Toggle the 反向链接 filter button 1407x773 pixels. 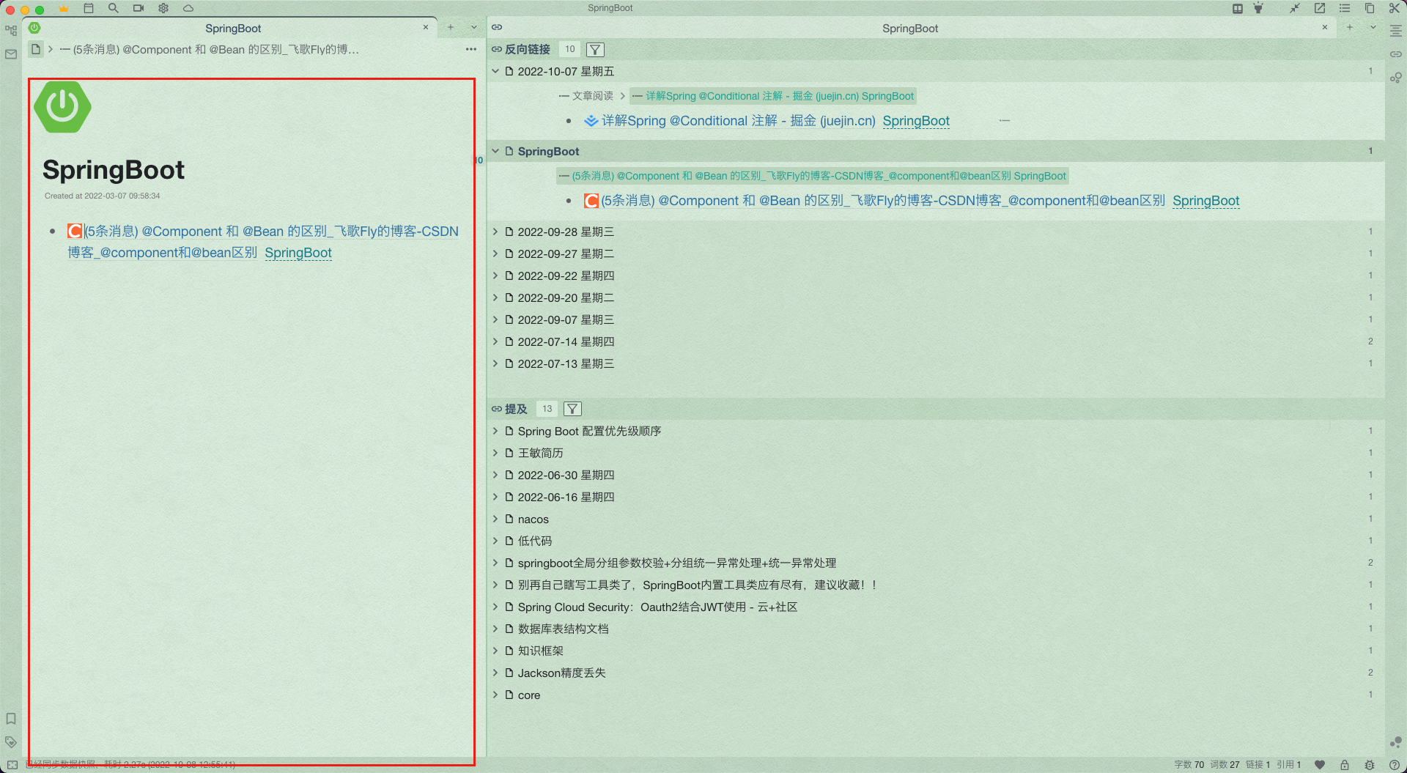point(595,50)
